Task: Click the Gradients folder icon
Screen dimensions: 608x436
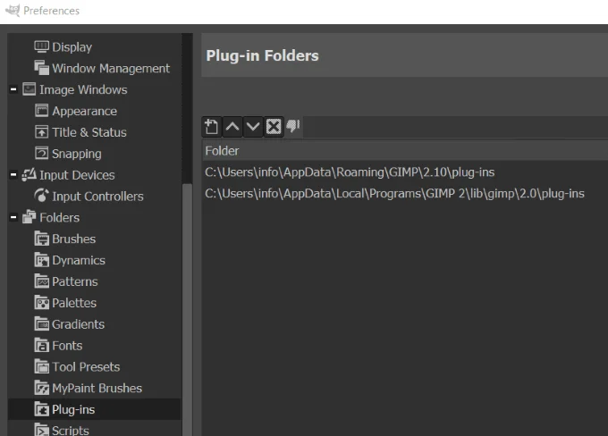Action: click(41, 323)
